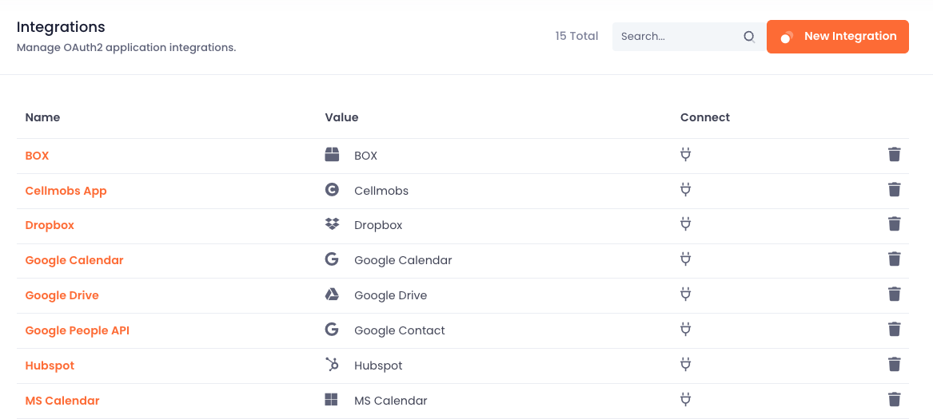The height and width of the screenshot is (419, 933).
Task: Click the Dropbox logo icon in Value column
Action: click(332, 224)
